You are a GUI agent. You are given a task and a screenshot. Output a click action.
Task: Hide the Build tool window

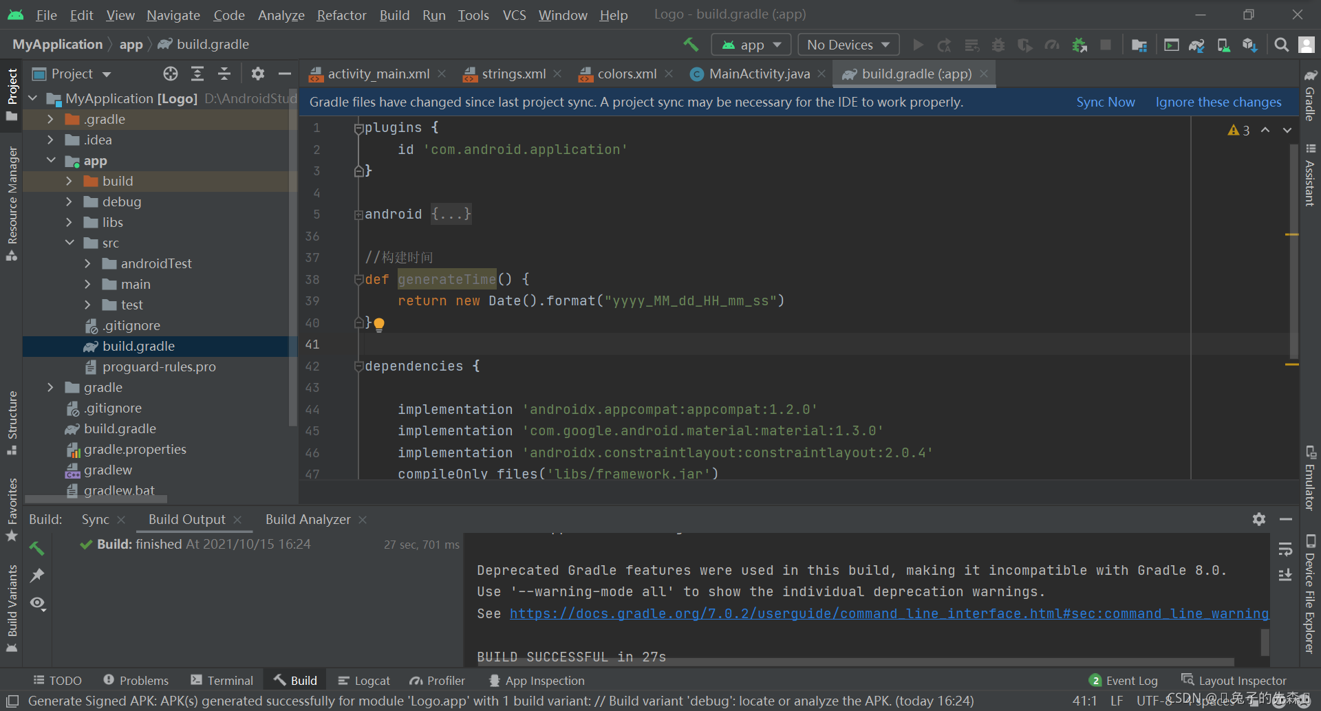coord(1285,519)
